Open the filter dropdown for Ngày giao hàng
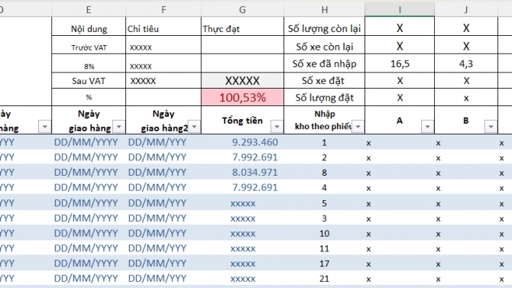The image size is (512, 288). coord(119,126)
